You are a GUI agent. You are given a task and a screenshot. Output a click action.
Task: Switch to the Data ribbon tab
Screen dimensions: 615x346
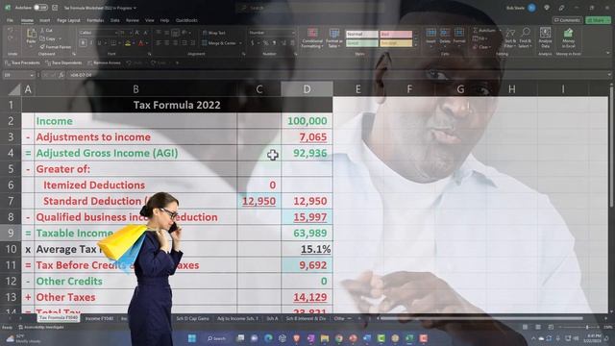(x=115, y=20)
